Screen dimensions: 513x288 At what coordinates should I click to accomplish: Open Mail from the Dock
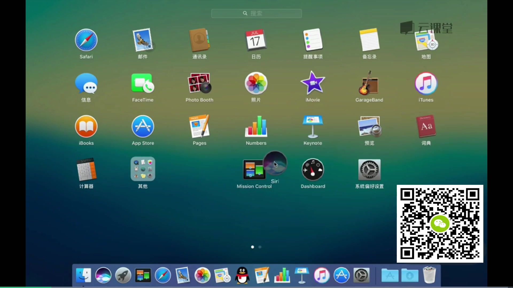point(183,275)
